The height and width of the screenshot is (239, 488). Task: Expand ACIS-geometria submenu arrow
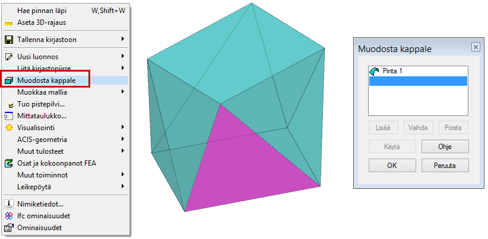tap(123, 139)
